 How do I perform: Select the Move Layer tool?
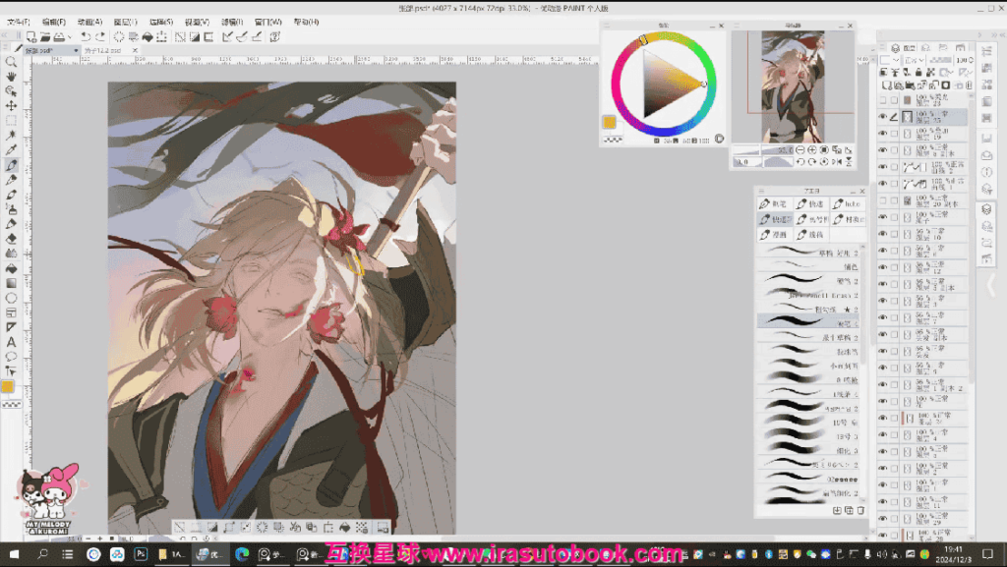click(x=11, y=106)
